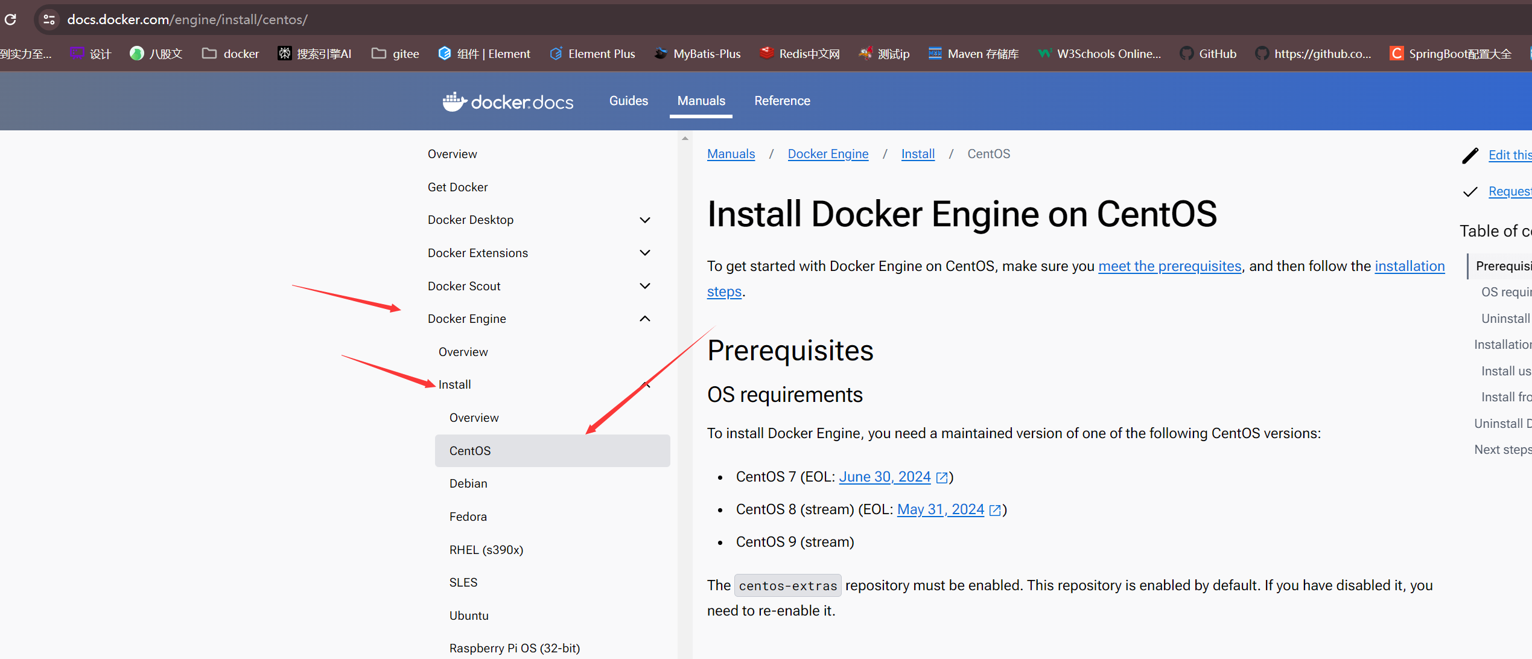The height and width of the screenshot is (659, 1532).
Task: Open the June 30, 2024 EOL link
Action: pos(885,477)
